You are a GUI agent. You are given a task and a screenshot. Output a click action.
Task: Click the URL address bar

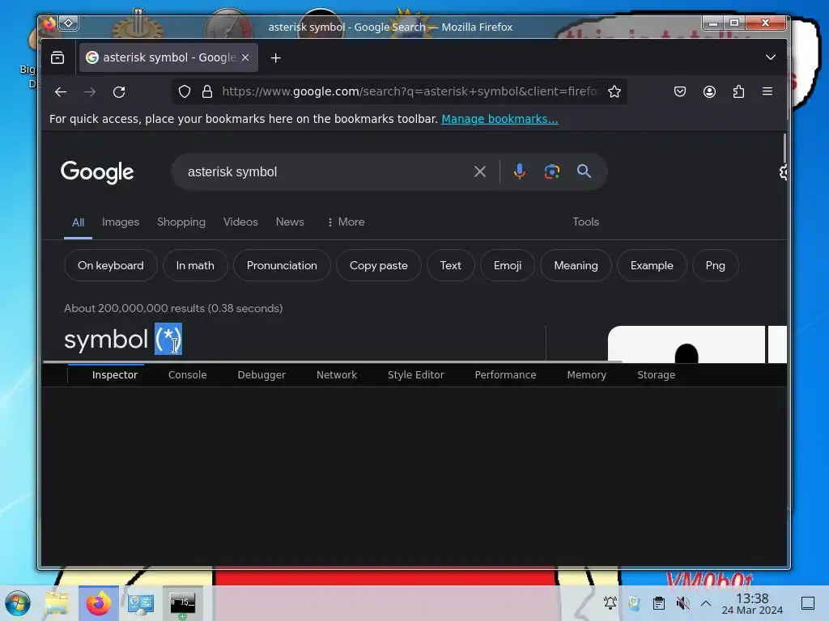[410, 91]
